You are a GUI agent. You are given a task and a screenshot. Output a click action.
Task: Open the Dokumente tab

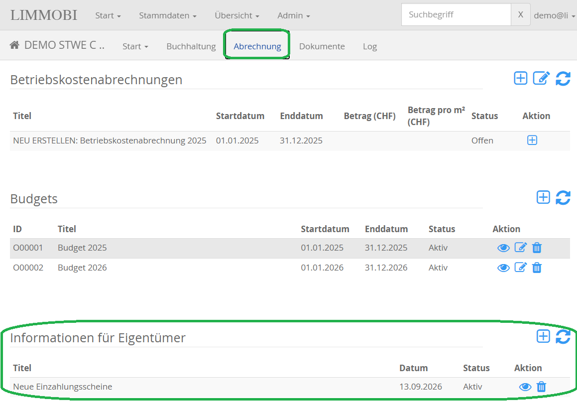click(x=322, y=46)
